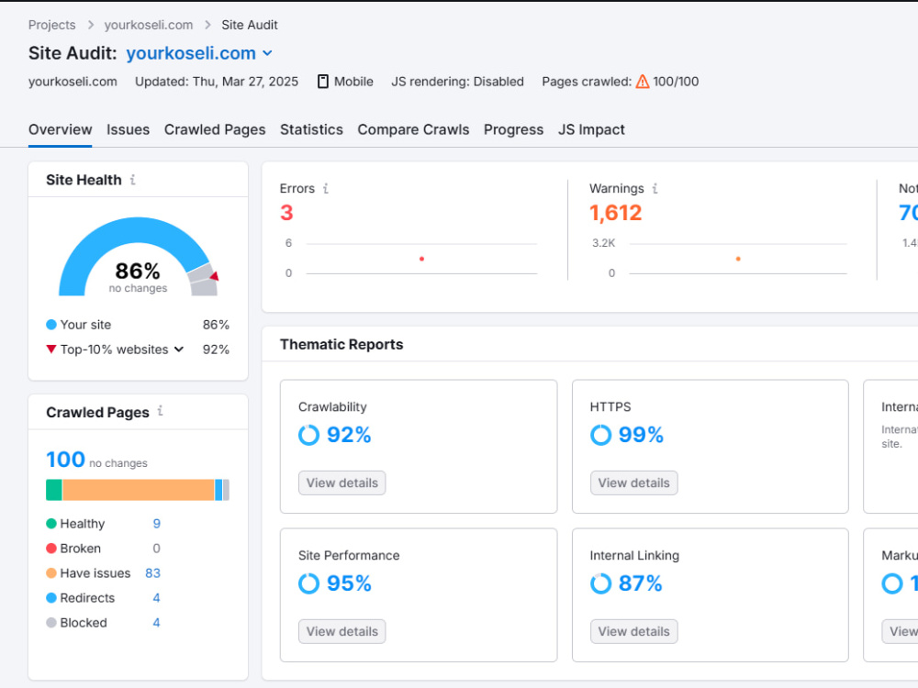Click the Thematic Reports heading
The height and width of the screenshot is (688, 918).
tap(341, 344)
